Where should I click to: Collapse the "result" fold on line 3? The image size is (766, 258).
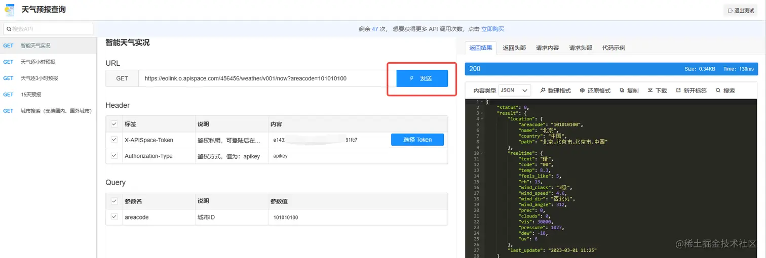(x=483, y=113)
